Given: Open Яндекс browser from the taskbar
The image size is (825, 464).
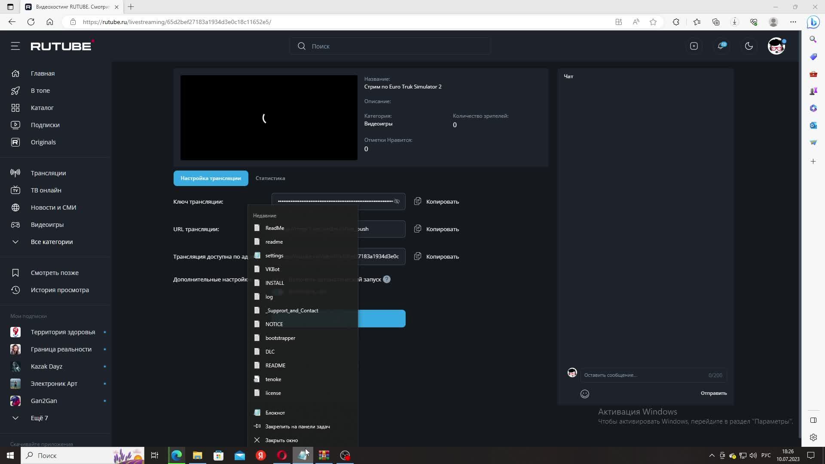Looking at the screenshot, I should (261, 455).
